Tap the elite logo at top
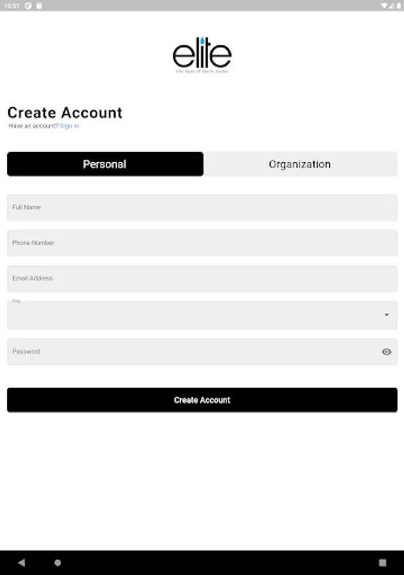Screen dimensions: 404x575 (x=202, y=54)
